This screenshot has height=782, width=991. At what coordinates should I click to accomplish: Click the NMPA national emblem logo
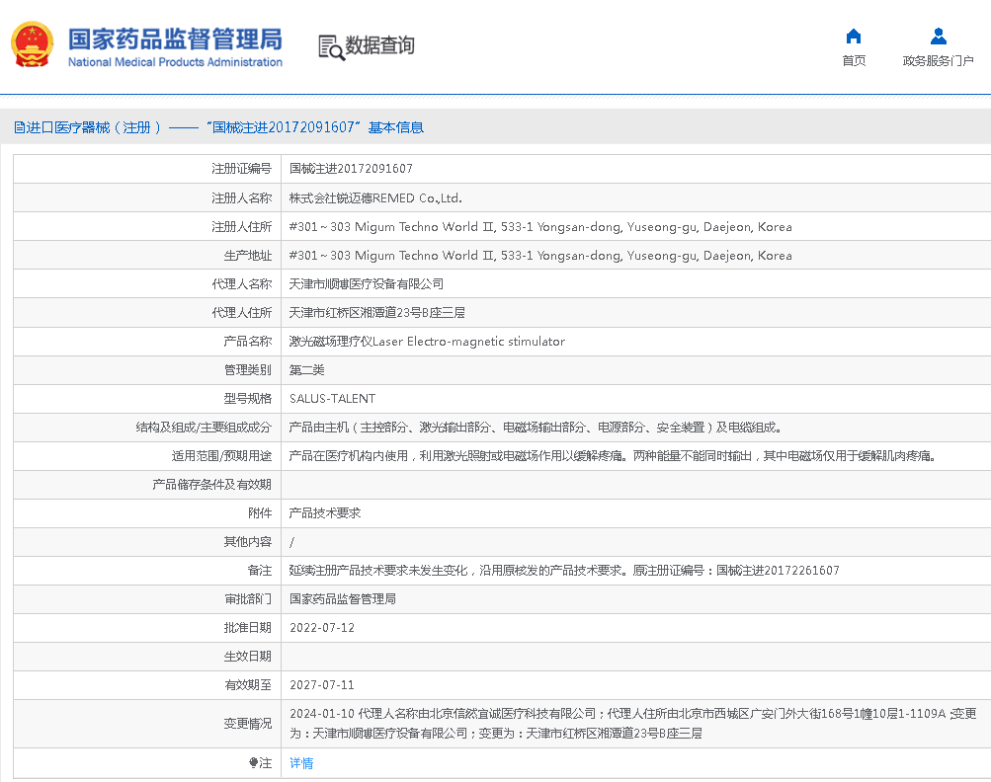[x=32, y=45]
